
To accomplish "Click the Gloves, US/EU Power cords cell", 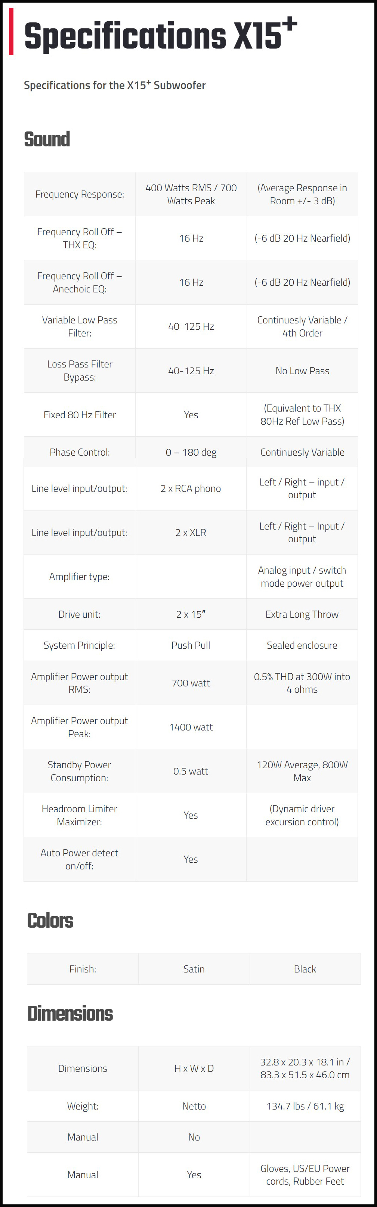I will (305, 1174).
